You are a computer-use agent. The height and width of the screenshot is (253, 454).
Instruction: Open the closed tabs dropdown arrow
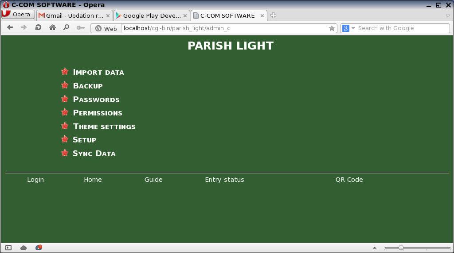click(x=448, y=15)
